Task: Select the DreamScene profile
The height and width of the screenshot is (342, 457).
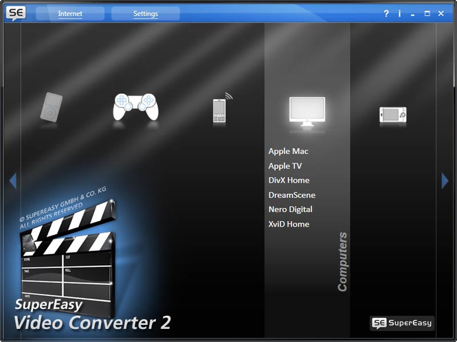Action: 292,195
